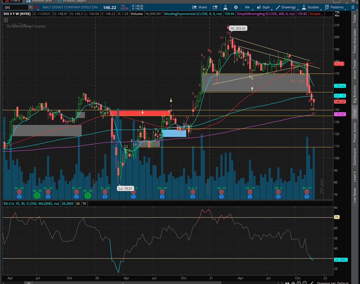Viewport: 360px width, 284px height.
Task: Open the Wk timeframe selector
Action: tap(247, 7)
